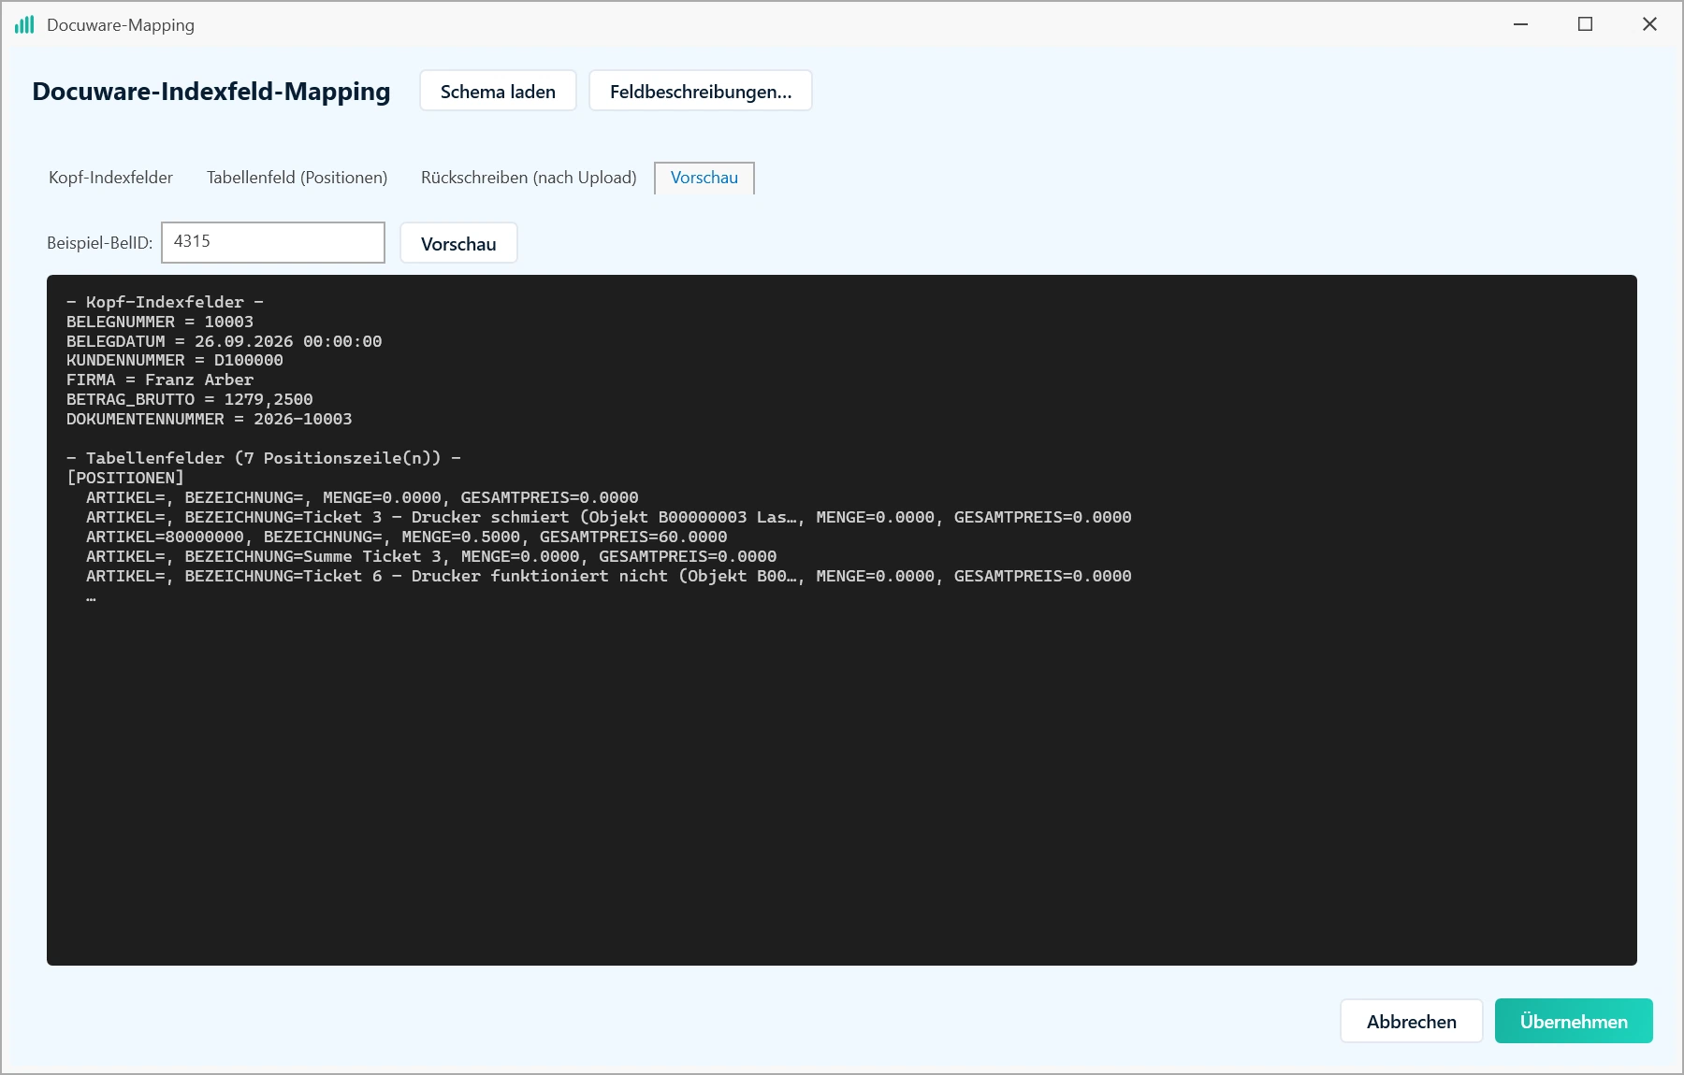
Task: Apply mapping with the Übernehmen button
Action: pos(1574,1021)
